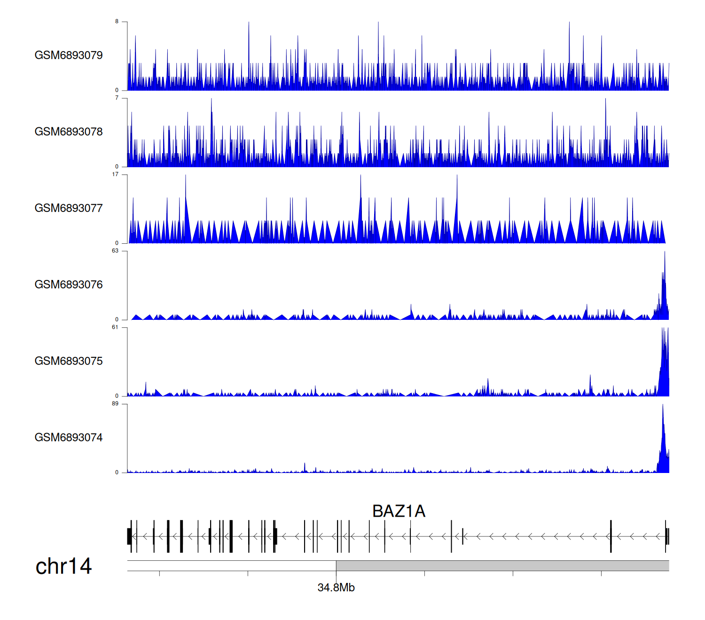
Task: Click the GSM6893075 track label
Action: (x=69, y=361)
